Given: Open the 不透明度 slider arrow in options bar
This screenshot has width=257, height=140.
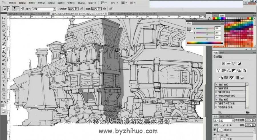Looking at the screenshot, I should pyautogui.click(x=77, y=9).
